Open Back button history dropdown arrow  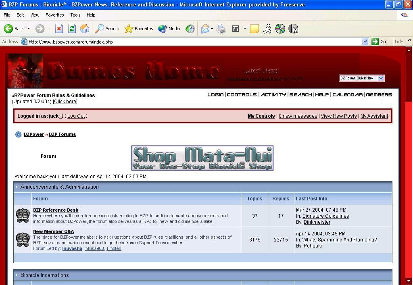(x=29, y=29)
